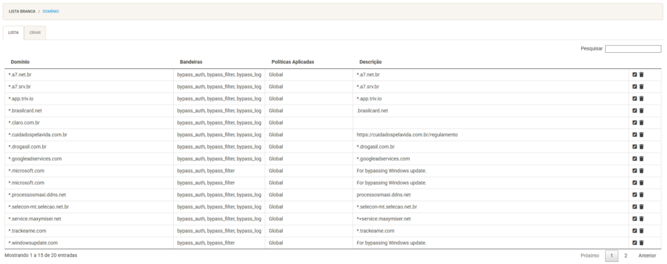Delete the *.a7.net.br domain entry

642,74
